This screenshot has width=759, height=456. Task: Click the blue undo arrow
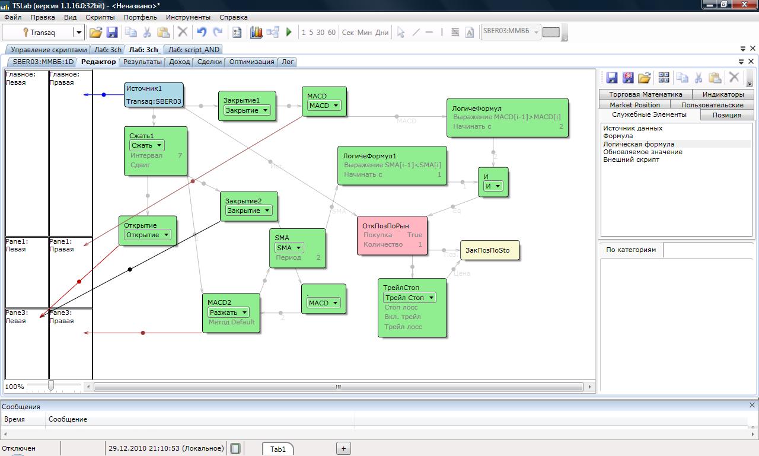(202, 33)
